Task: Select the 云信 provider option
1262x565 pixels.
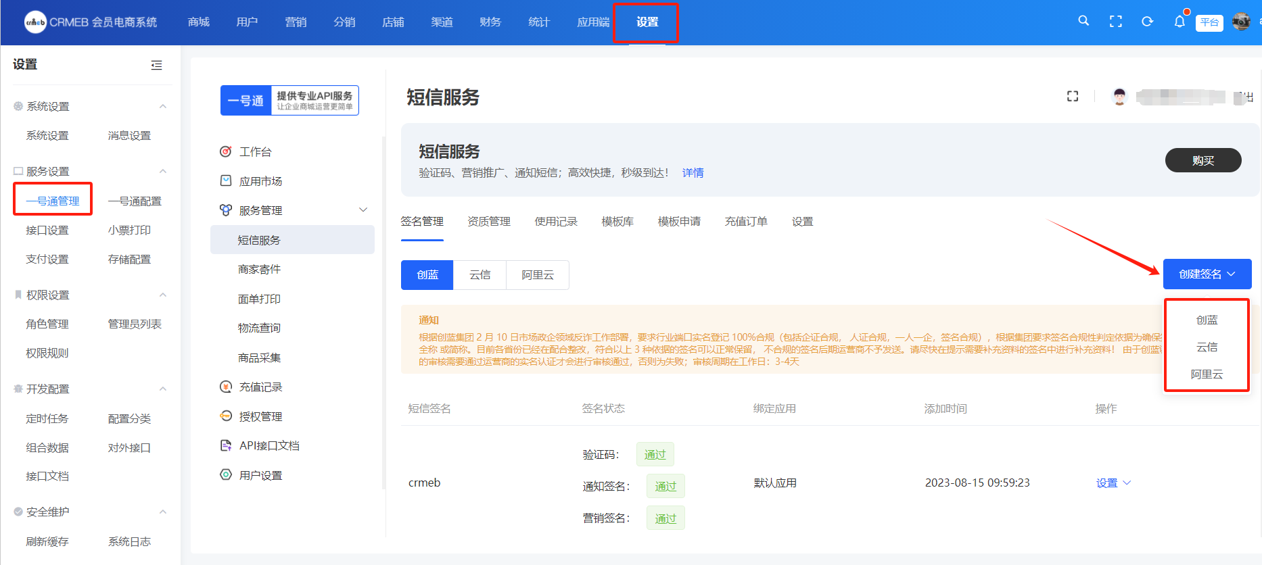Action: [x=480, y=275]
